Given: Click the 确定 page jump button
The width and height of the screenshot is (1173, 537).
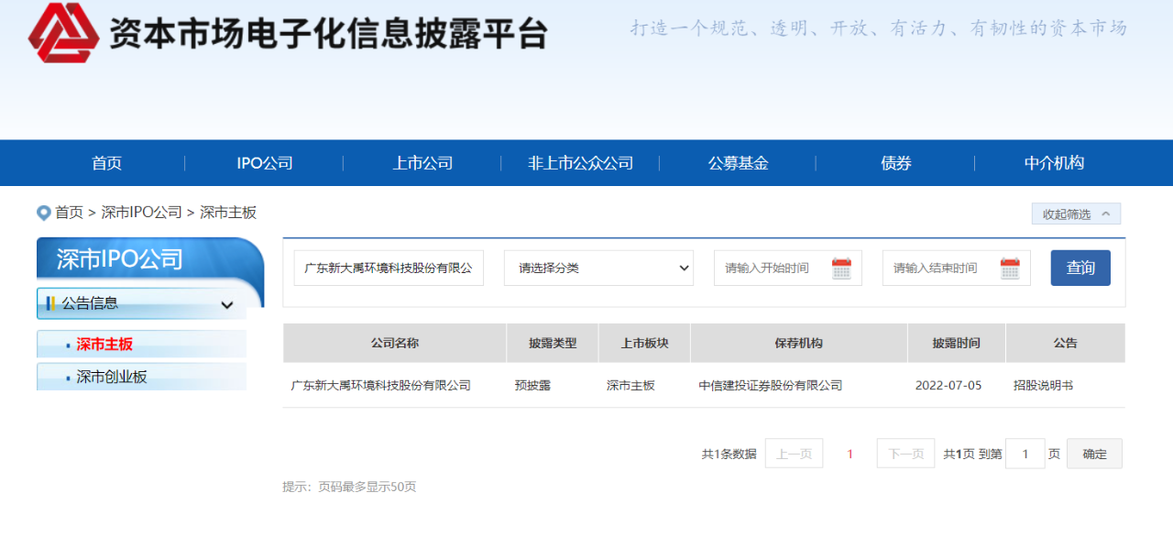Looking at the screenshot, I should point(1094,454).
